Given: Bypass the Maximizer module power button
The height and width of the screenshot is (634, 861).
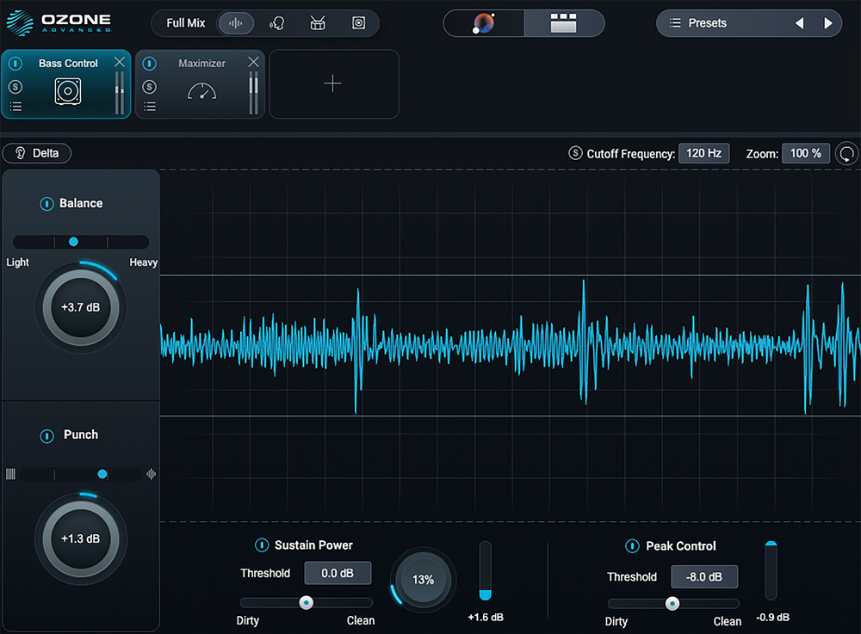Looking at the screenshot, I should [150, 64].
